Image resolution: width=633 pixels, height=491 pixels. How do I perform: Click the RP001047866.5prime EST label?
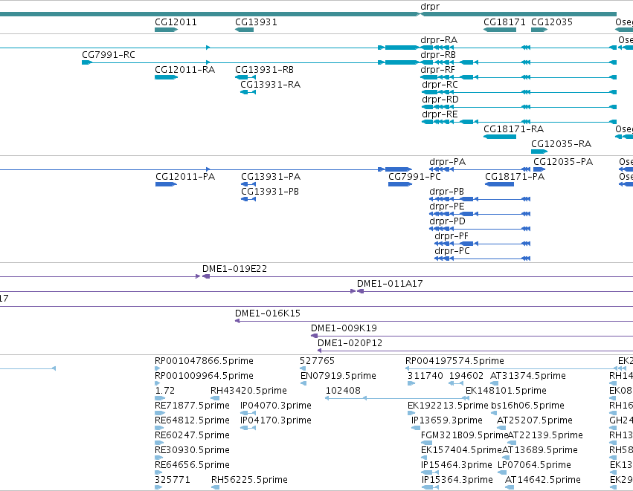click(x=204, y=361)
